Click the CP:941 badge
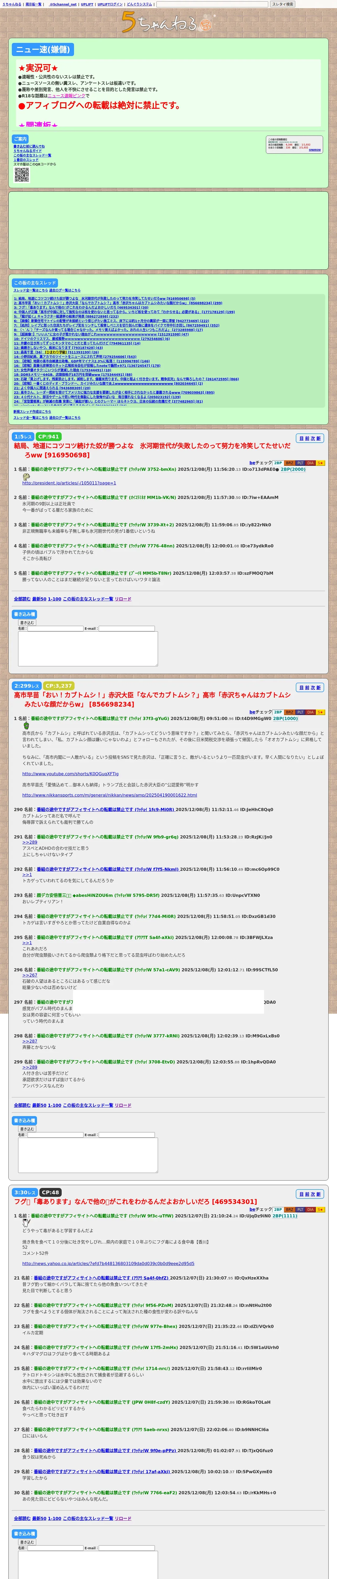 click(x=49, y=437)
